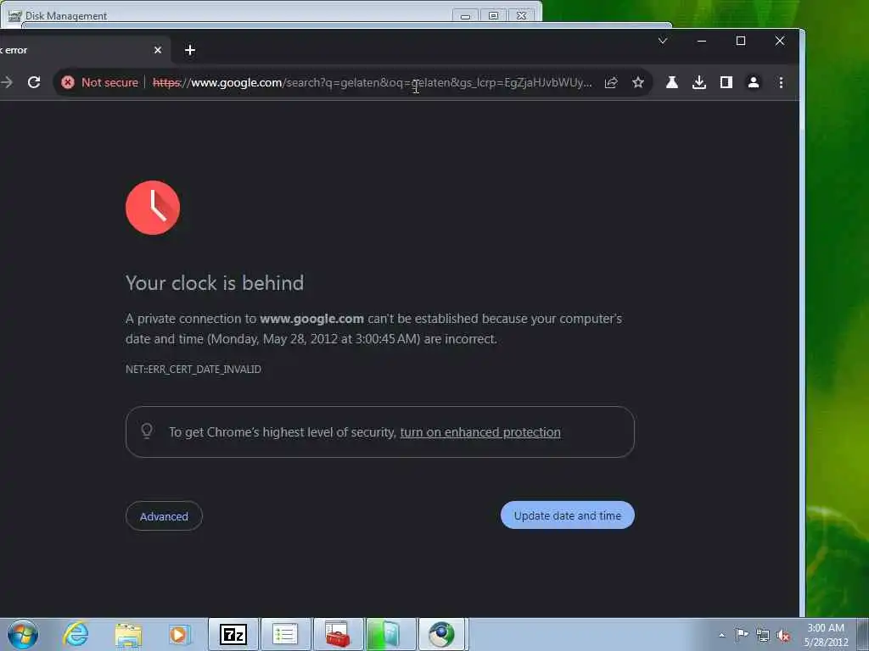Switch to the green book taskbar app
869x651 pixels.
click(x=390, y=634)
